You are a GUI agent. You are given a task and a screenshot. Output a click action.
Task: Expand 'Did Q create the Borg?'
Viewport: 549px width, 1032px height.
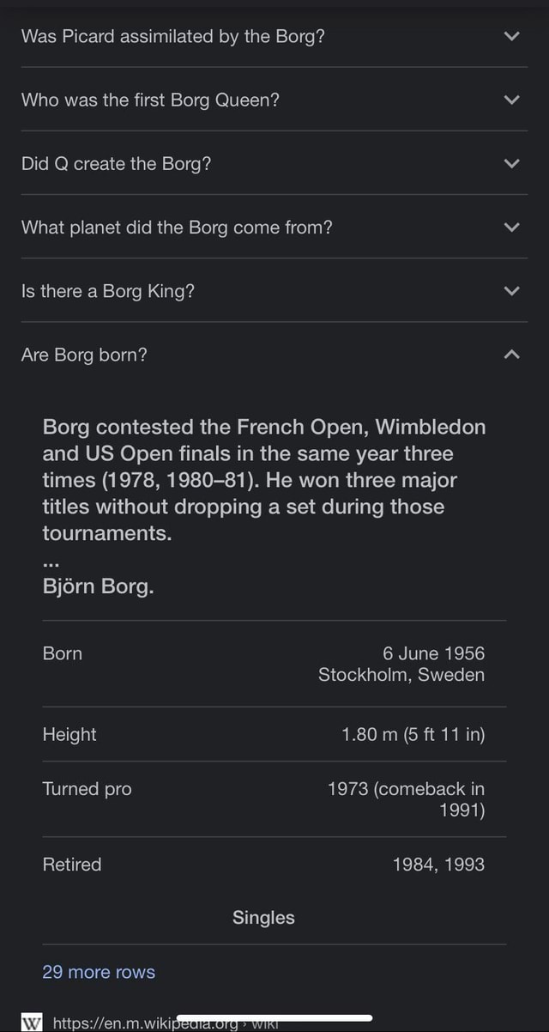click(x=274, y=163)
